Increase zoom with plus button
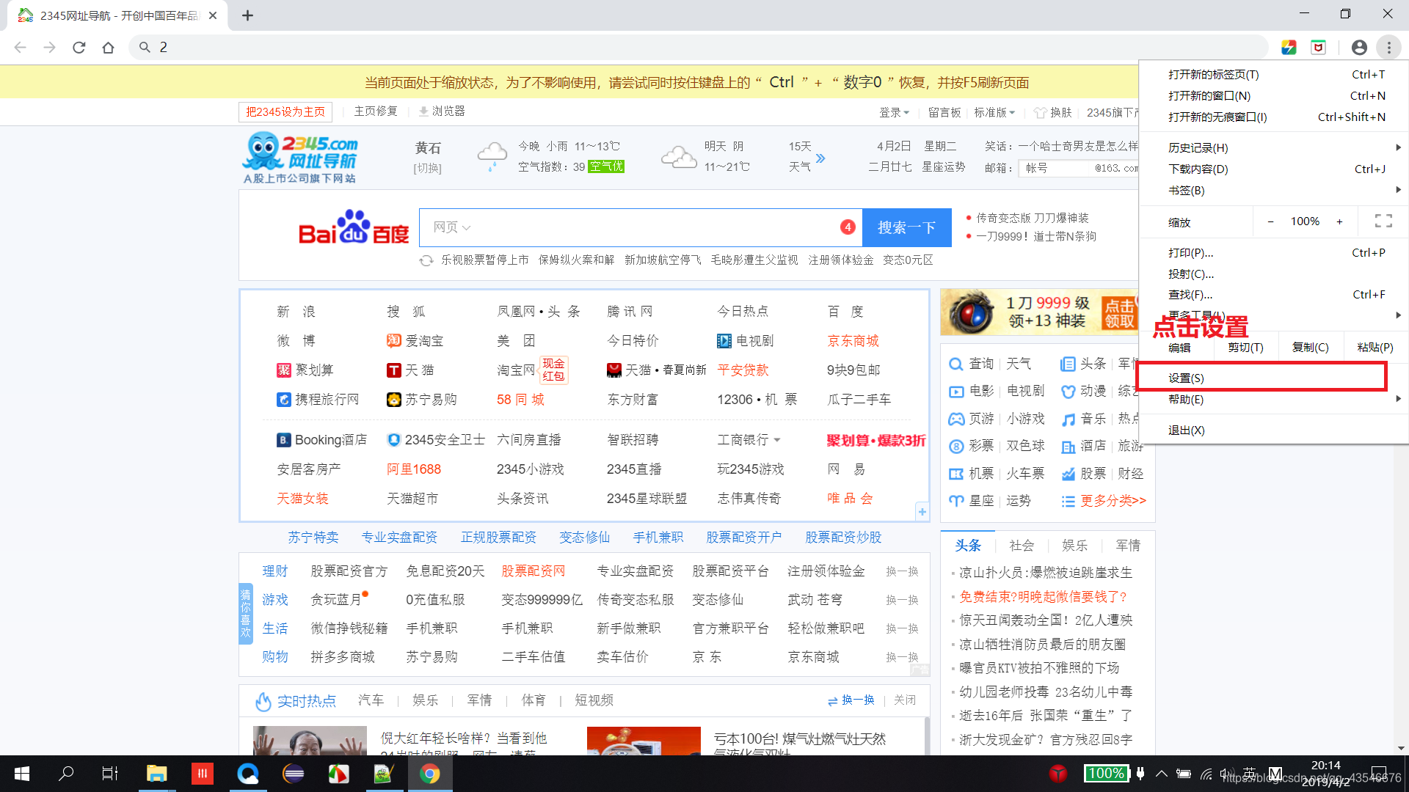1409x792 pixels. click(x=1339, y=221)
